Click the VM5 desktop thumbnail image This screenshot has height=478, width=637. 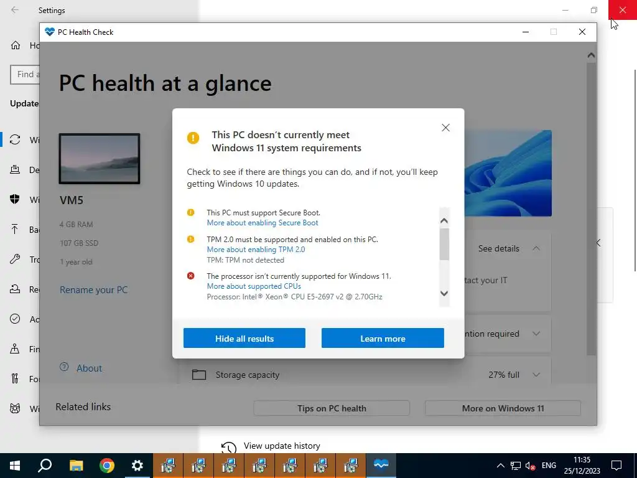click(x=100, y=159)
